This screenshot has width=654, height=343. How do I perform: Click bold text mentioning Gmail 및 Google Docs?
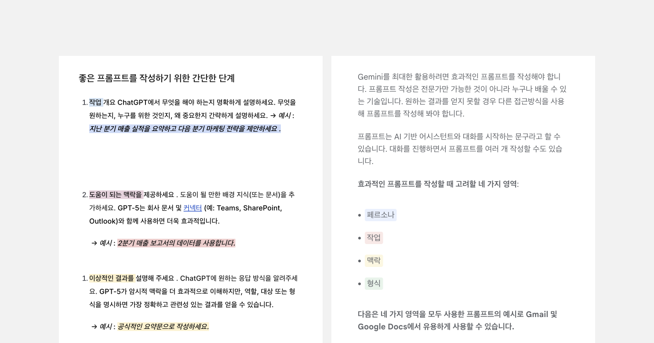click(x=457, y=321)
